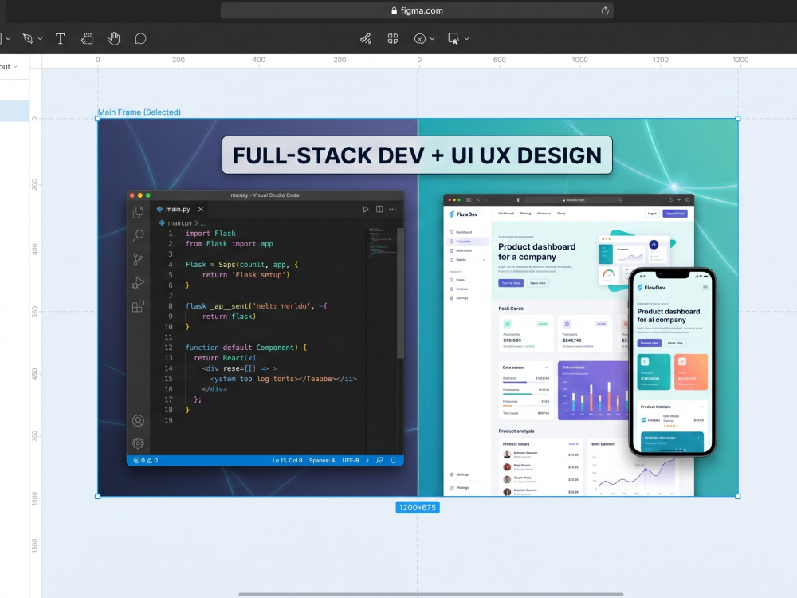The height and width of the screenshot is (598, 797).
Task: Open Extensions icon in VS Code sidebar
Action: tap(138, 306)
